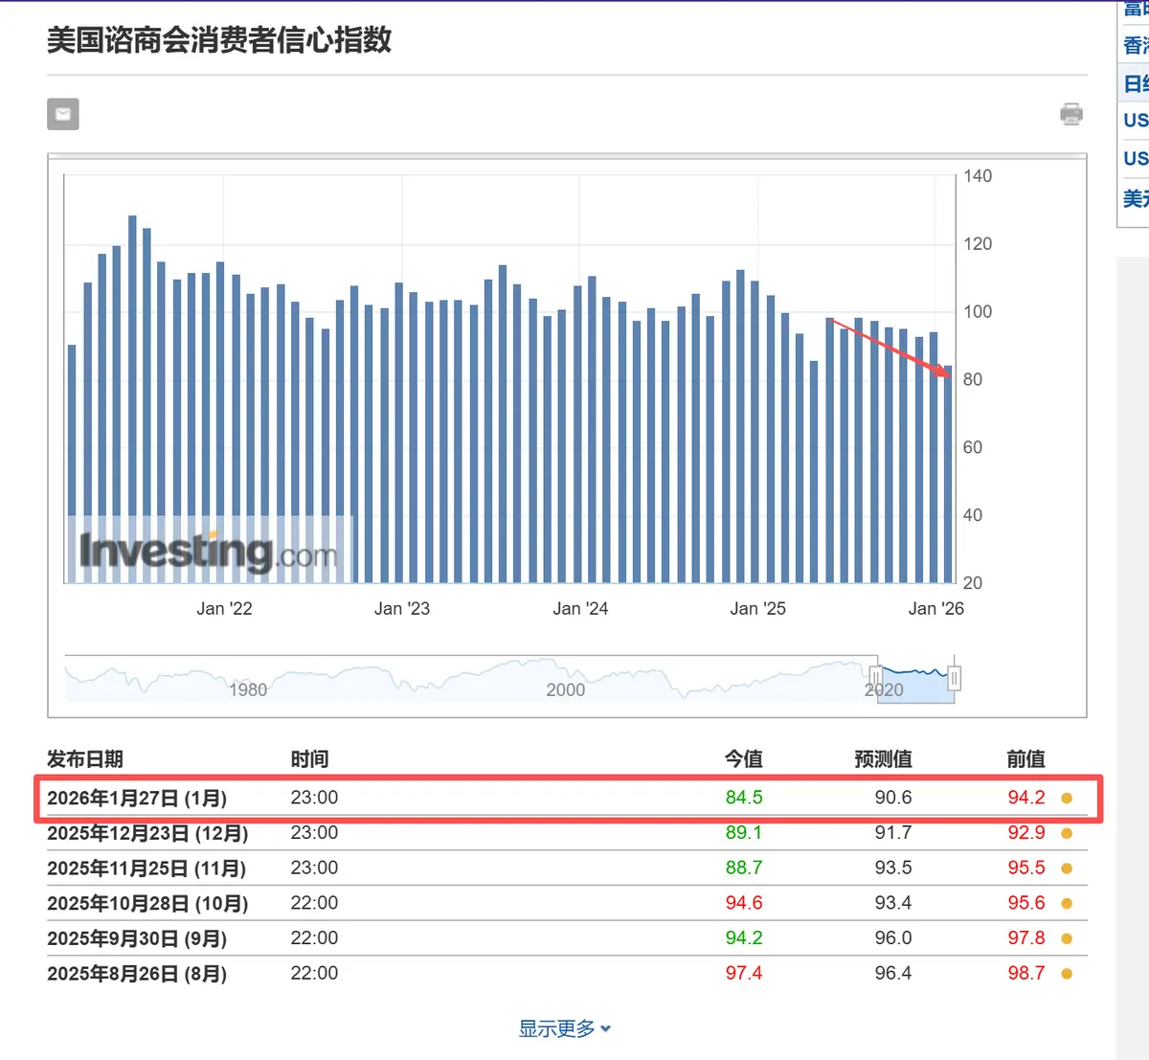Click the 2025年8月26日 (8月) release date

pyautogui.click(x=137, y=974)
